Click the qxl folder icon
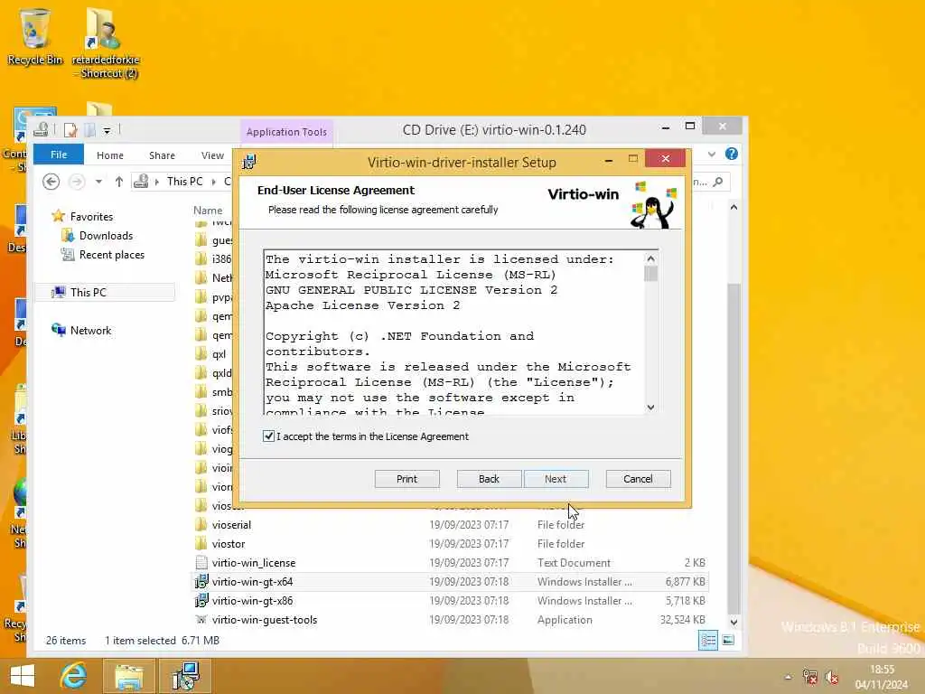This screenshot has width=925, height=694. 201,354
